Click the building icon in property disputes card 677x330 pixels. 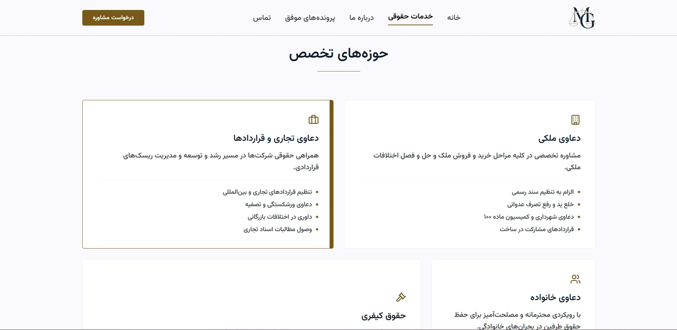pyautogui.click(x=575, y=120)
